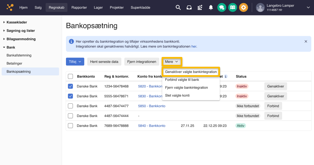Toggle the select-all checkbox in table header
314x165 pixels.
(x=70, y=77)
